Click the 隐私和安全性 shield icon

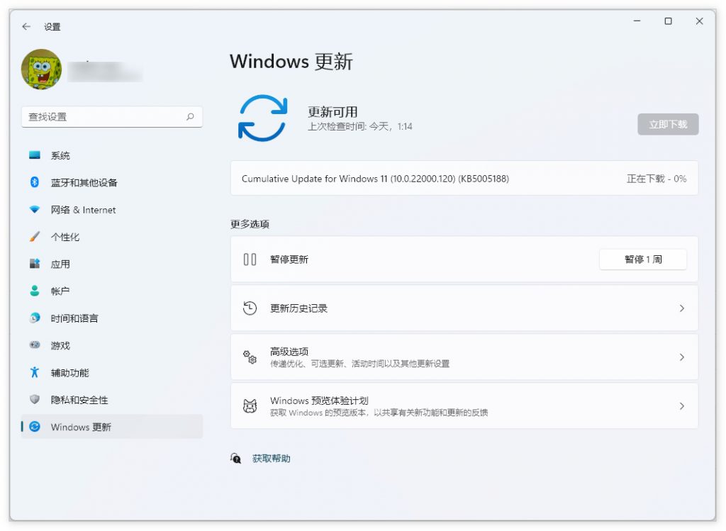(x=35, y=400)
